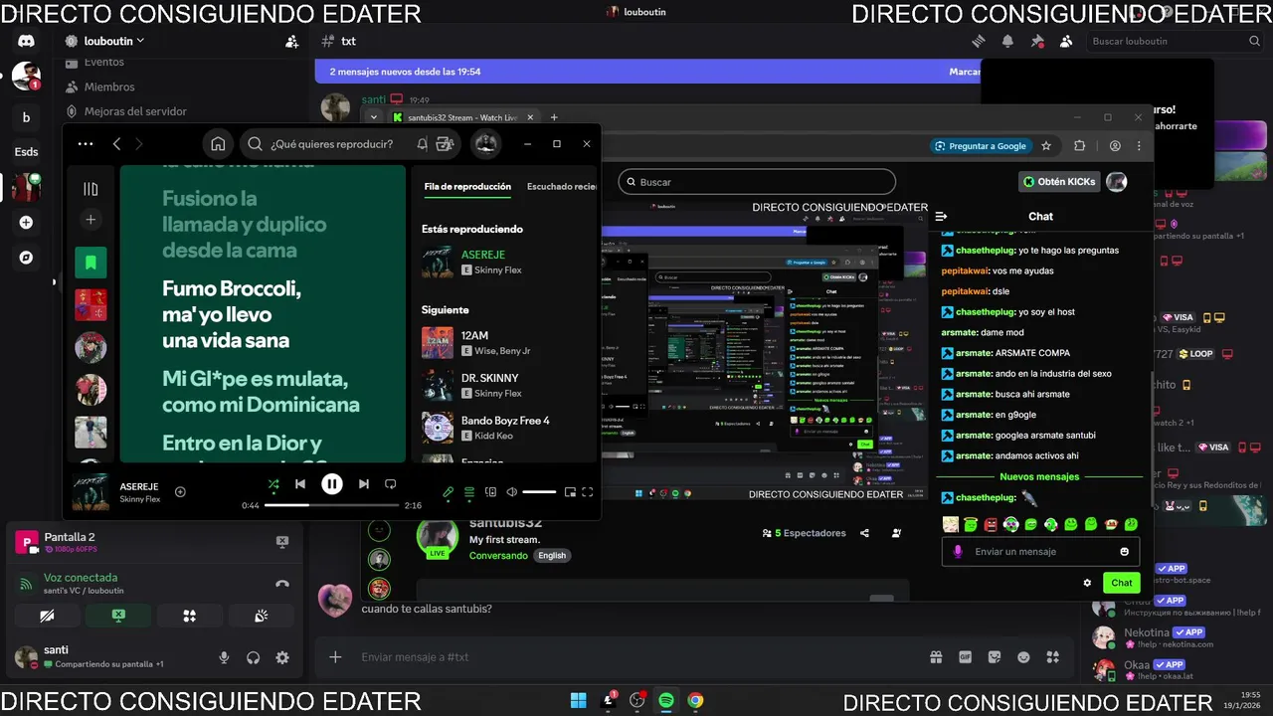Viewport: 1273px width, 716px height.
Task: Seek on Spotify's song progress bar
Action: pyautogui.click(x=332, y=505)
